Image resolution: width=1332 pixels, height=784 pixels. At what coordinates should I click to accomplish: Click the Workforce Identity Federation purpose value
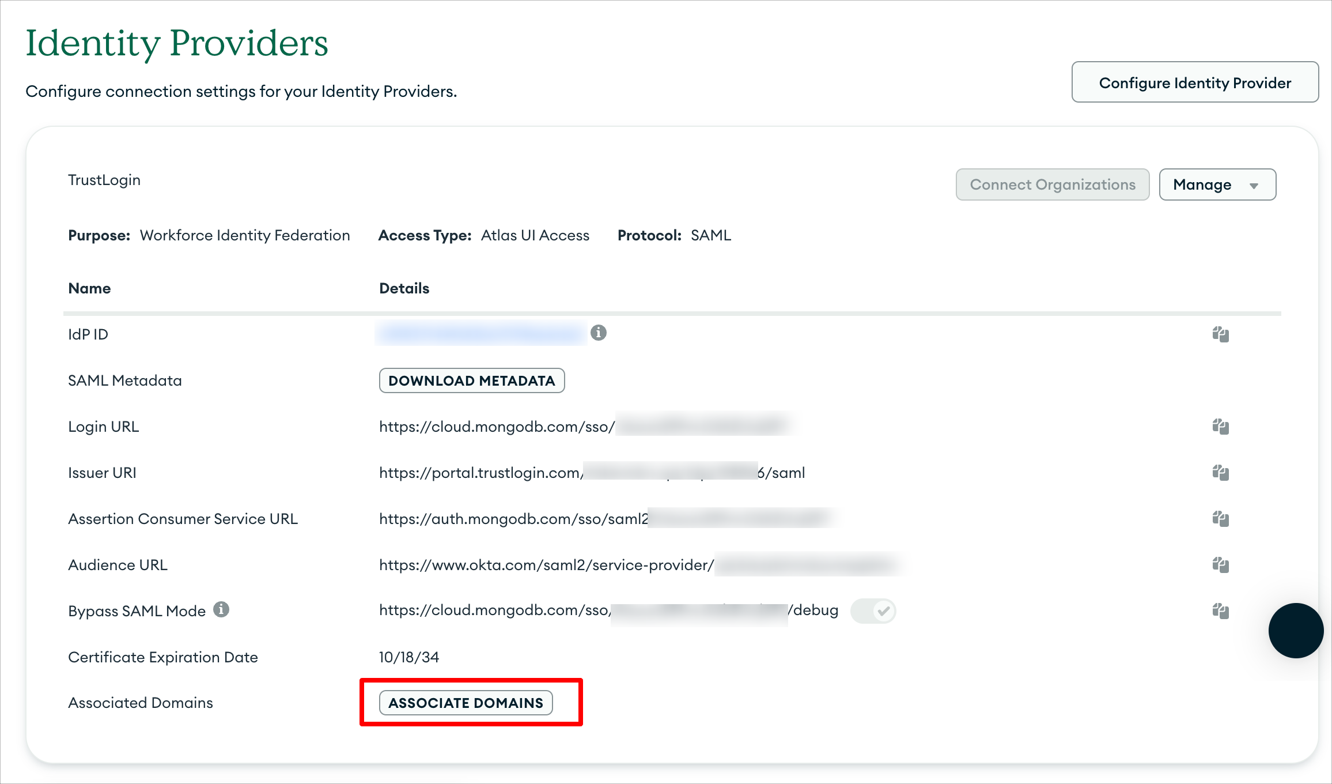coord(245,235)
